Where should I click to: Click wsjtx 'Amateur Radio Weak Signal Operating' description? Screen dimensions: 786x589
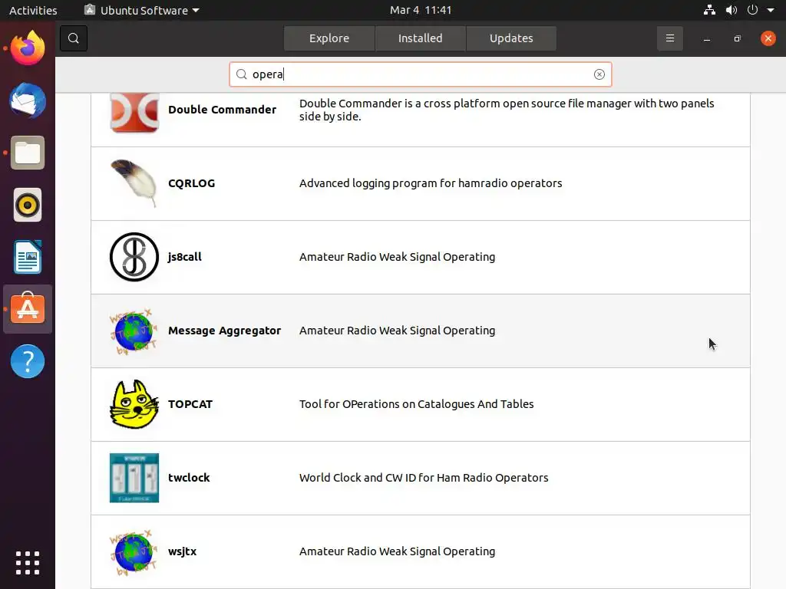click(x=397, y=551)
